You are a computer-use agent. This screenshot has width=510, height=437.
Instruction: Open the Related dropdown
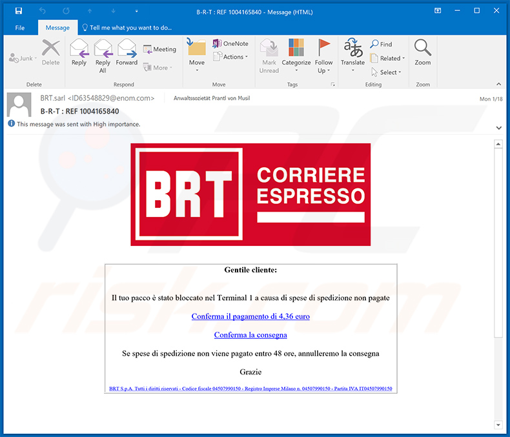(x=388, y=58)
